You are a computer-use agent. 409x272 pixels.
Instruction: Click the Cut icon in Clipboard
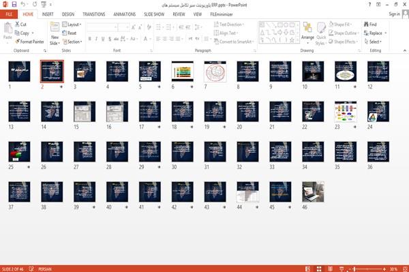click(17, 25)
